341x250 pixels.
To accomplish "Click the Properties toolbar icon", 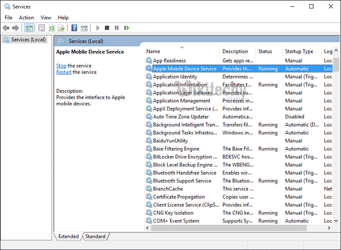I will pyautogui.click(x=41, y=28).
